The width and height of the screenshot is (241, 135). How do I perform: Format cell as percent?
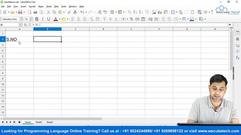[131, 19]
